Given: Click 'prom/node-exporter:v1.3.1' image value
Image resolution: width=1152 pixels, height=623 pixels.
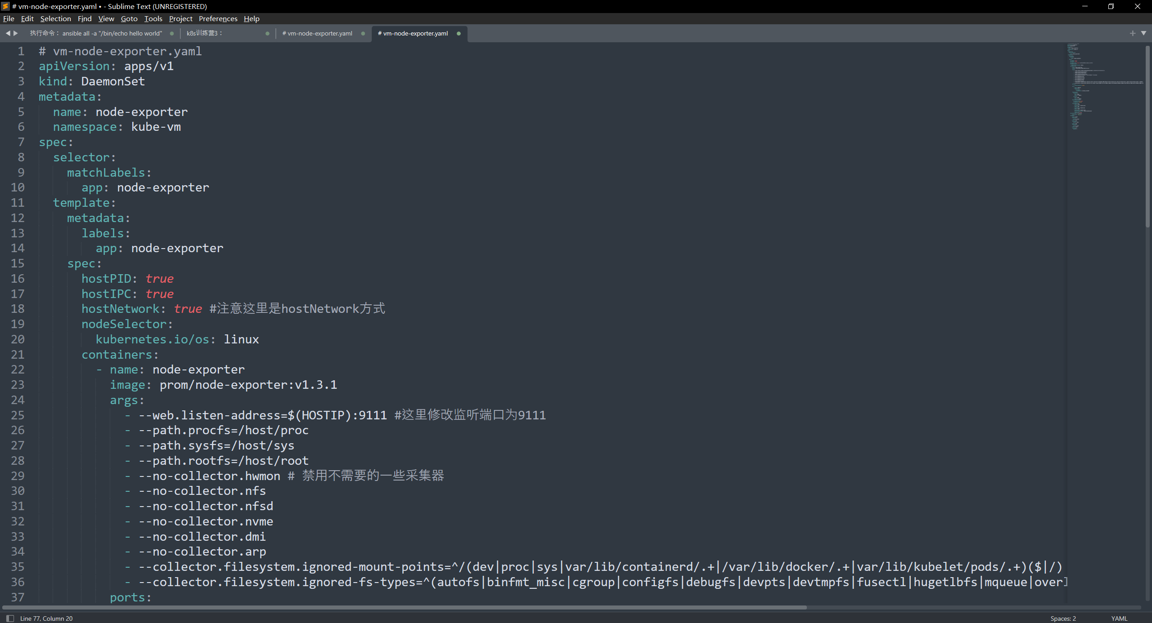Looking at the screenshot, I should pos(248,385).
